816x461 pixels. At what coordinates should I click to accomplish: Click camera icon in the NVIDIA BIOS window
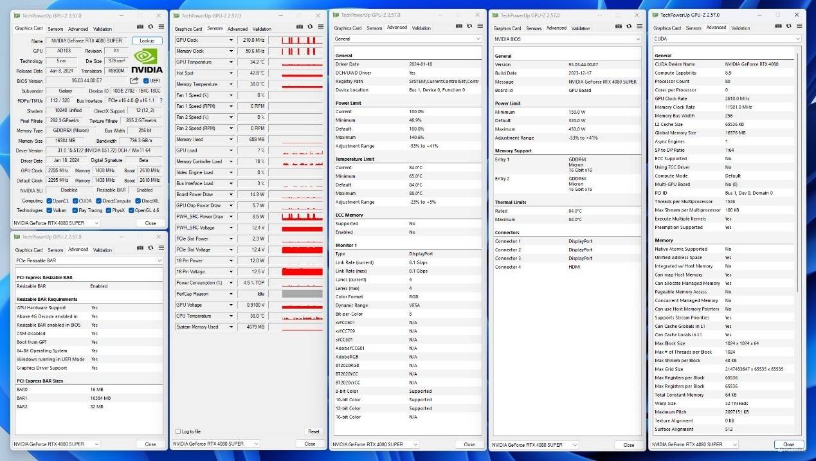[619, 27]
